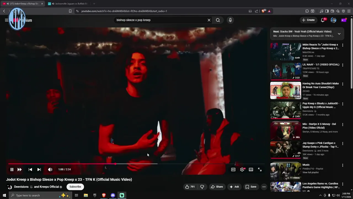Open the YouTube hamburger guide menu
This screenshot has width=353, height=199.
click(6, 20)
